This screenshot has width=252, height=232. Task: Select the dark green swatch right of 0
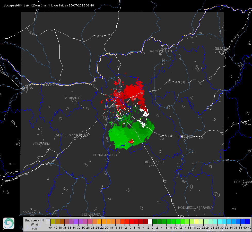coord(155,221)
